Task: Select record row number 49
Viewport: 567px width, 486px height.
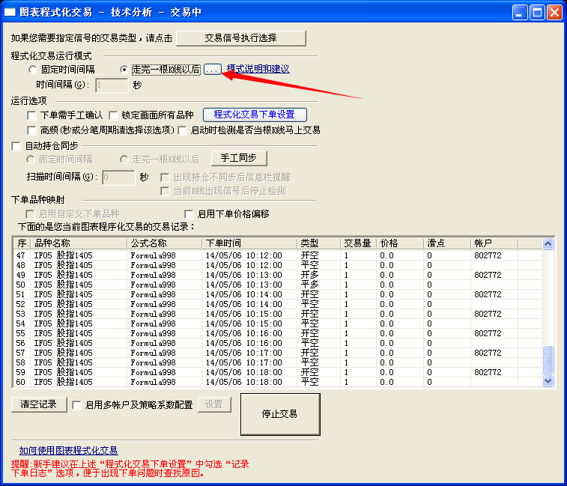Action: [x=277, y=275]
